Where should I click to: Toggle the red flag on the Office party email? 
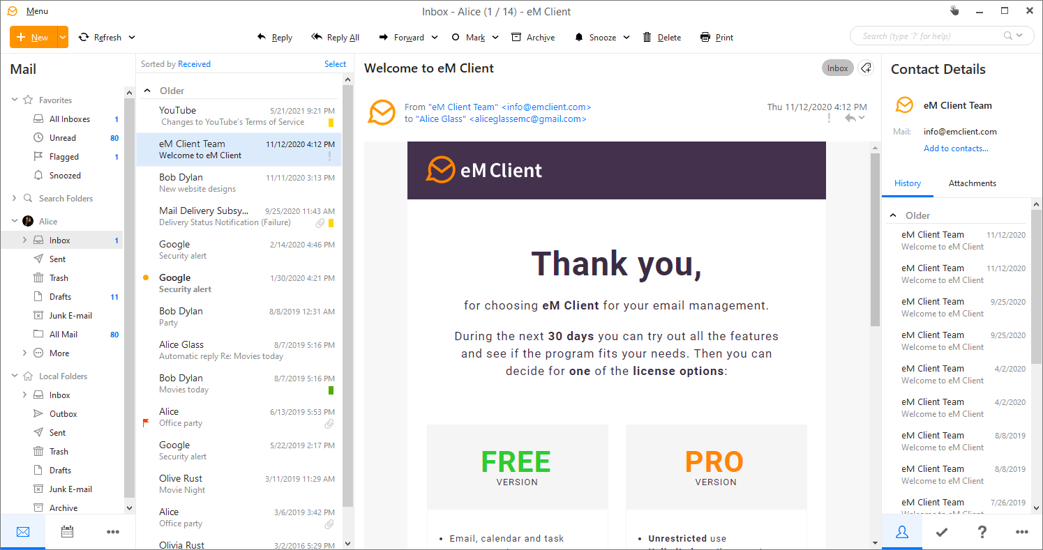point(147,421)
